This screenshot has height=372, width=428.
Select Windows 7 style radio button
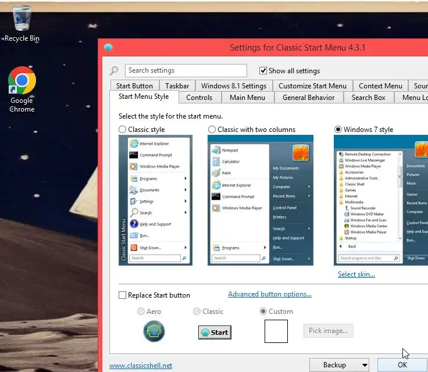pos(338,130)
